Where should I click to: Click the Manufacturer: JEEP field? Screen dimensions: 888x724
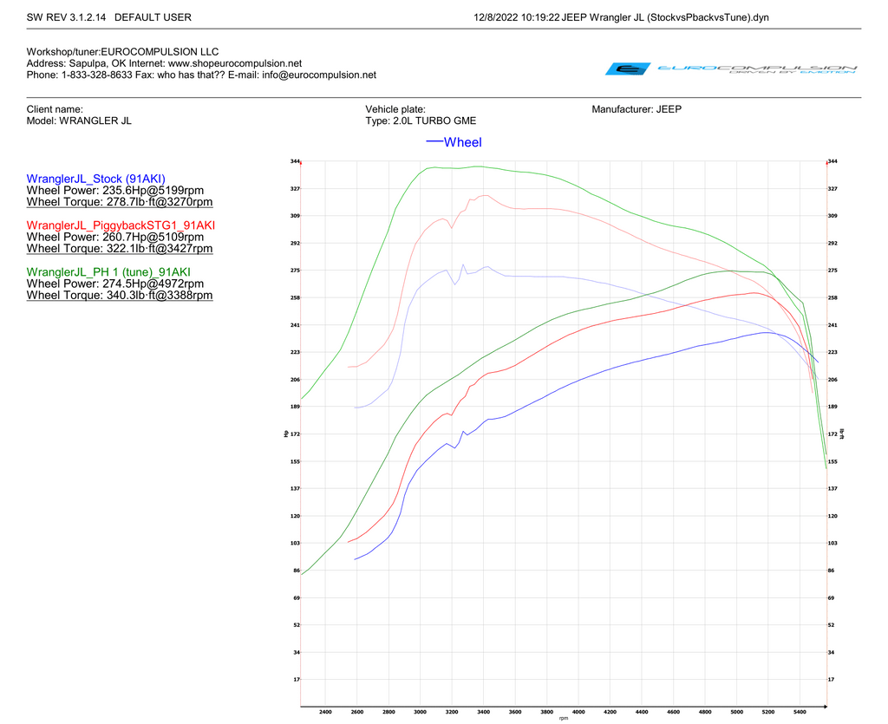coord(642,109)
